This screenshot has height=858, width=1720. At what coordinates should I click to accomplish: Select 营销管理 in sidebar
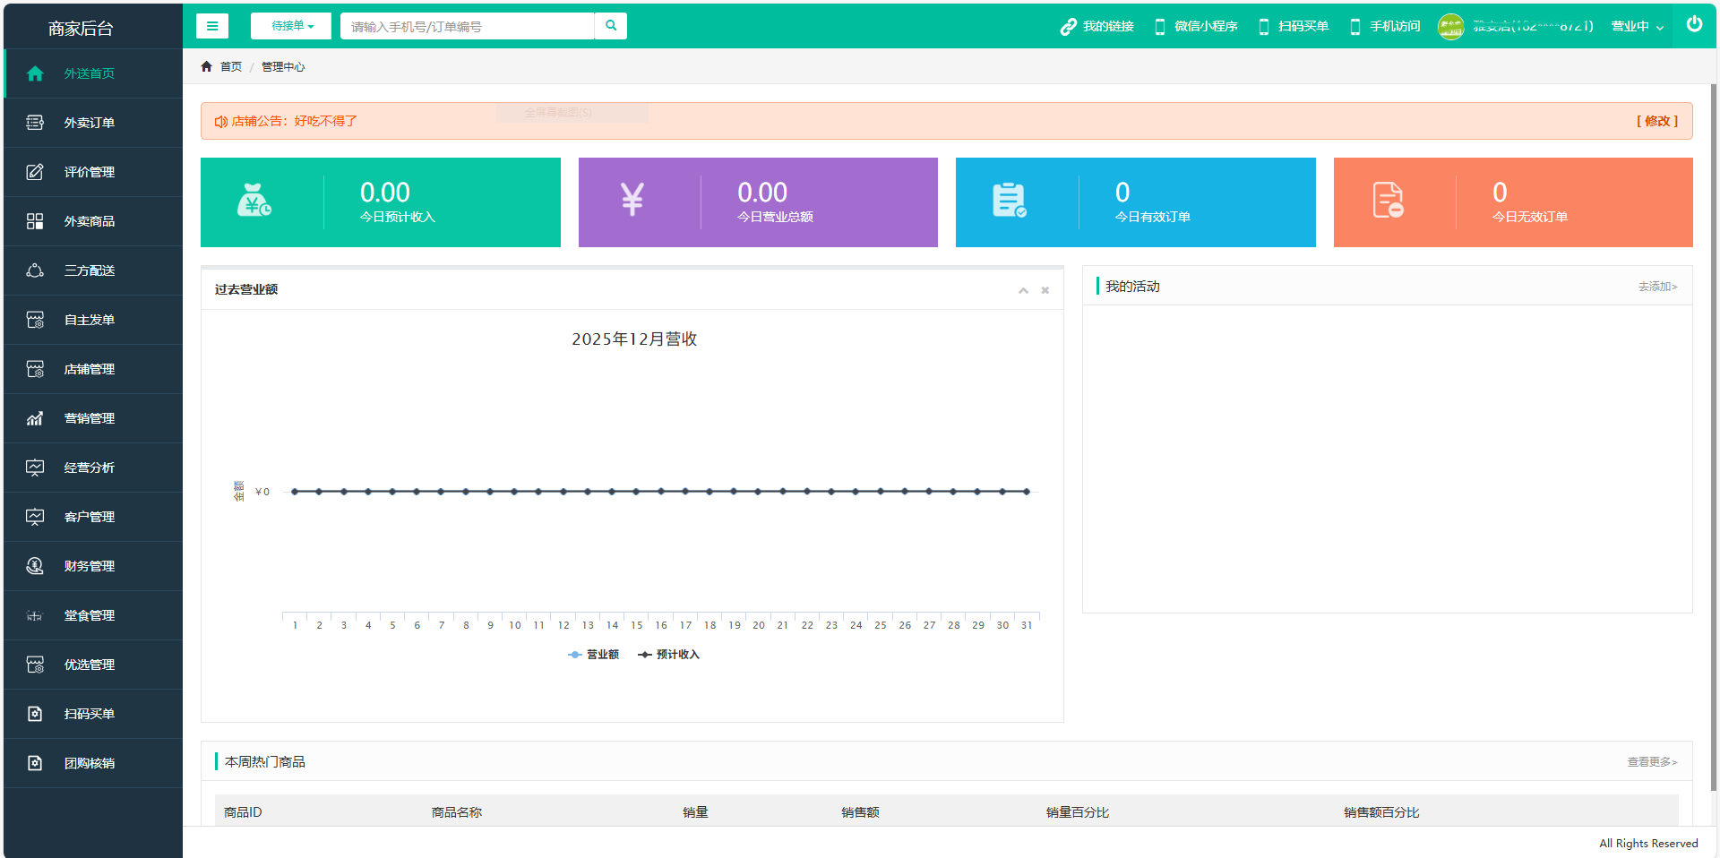pyautogui.click(x=90, y=418)
